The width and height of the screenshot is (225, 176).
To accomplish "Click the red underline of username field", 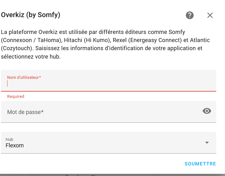I will pyautogui.click(x=108, y=91).
